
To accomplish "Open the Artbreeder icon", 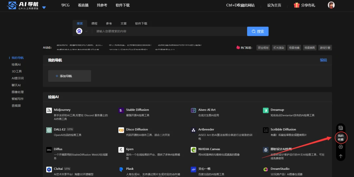I will click(193, 130).
